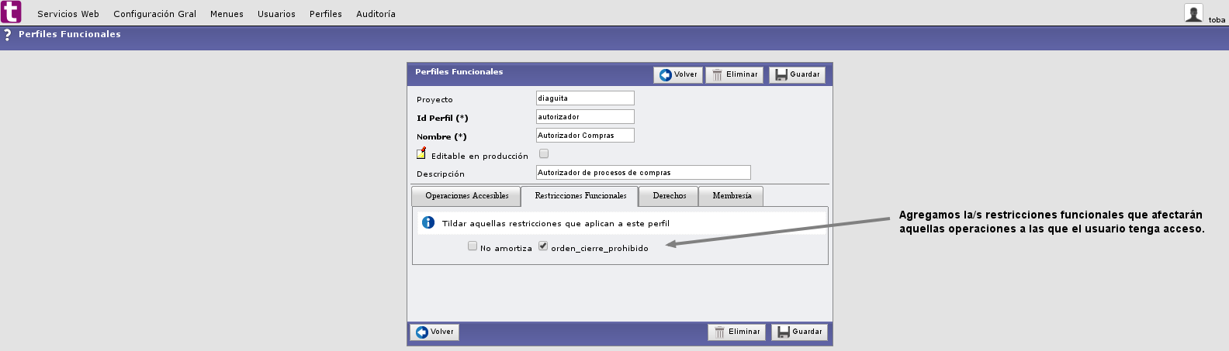Click orden_cierre_prohibido label text
Viewport: 1229px width, 351px height.
pos(600,249)
